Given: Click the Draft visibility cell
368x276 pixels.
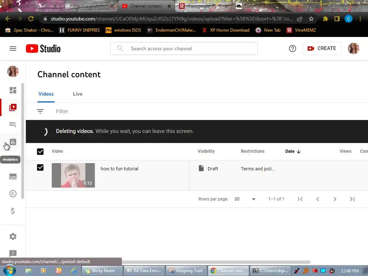Looking at the screenshot, I should [x=208, y=169].
